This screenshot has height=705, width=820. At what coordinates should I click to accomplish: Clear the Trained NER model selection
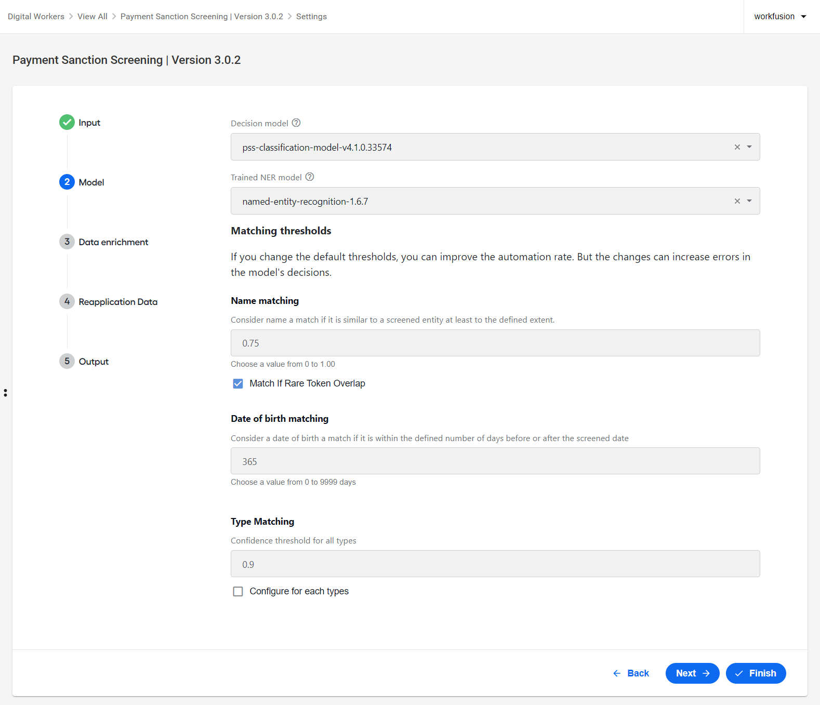coord(737,201)
